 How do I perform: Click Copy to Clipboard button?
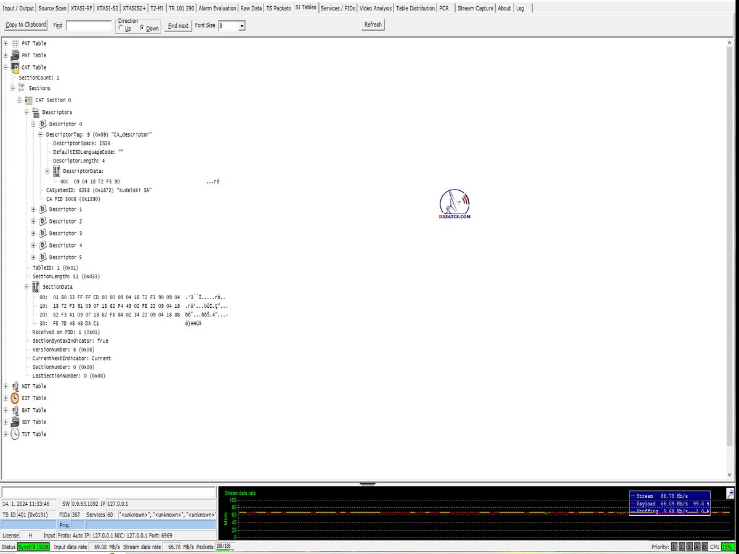[25, 25]
